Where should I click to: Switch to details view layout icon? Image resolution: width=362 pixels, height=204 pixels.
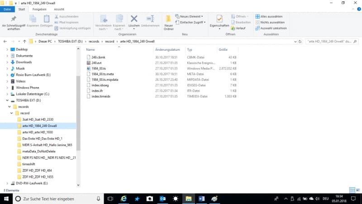[x=352, y=190]
